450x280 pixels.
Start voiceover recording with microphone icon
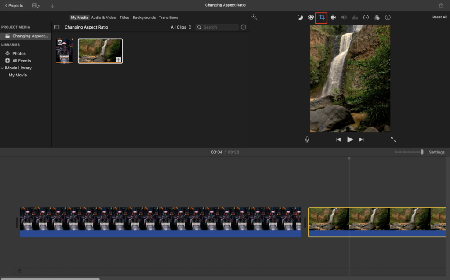pyautogui.click(x=307, y=139)
